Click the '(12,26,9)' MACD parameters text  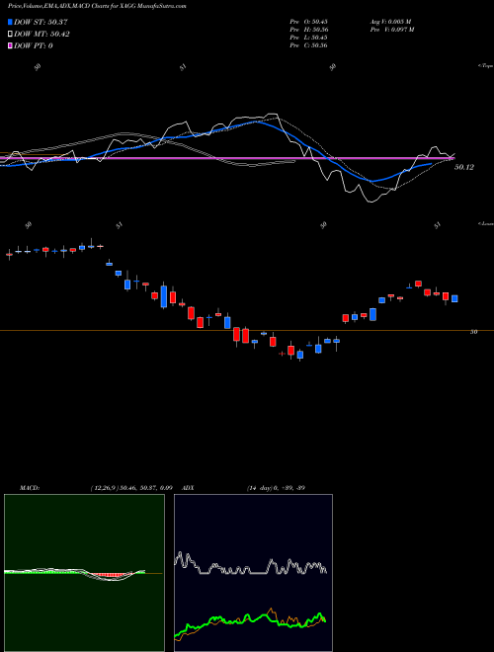pos(103,488)
